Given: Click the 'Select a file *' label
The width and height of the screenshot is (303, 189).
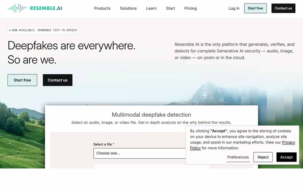Looking at the screenshot, I should pyautogui.click(x=104, y=144).
